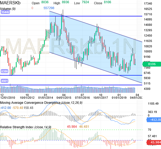Select the Close value 8106 in header
This screenshot has width=161, height=149.
108,2
